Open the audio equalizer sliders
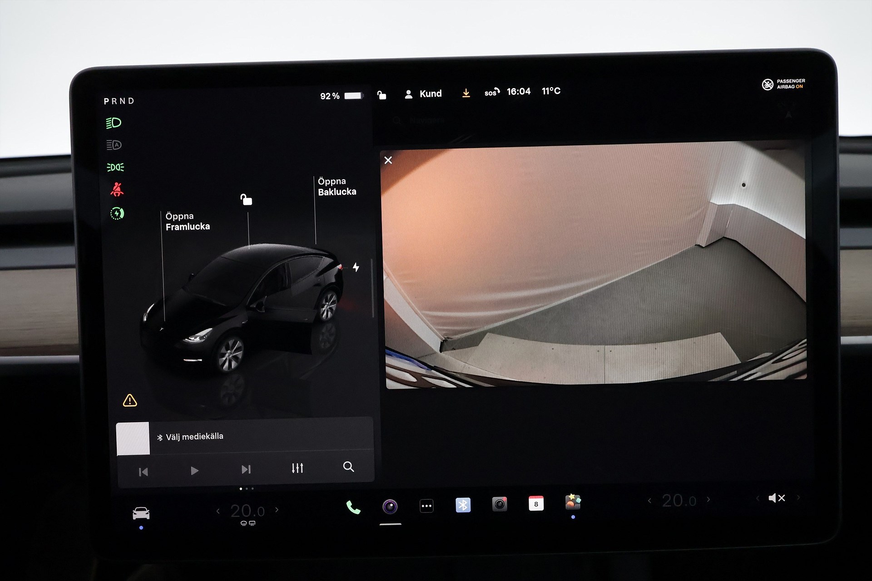Image resolution: width=872 pixels, height=581 pixels. (297, 468)
